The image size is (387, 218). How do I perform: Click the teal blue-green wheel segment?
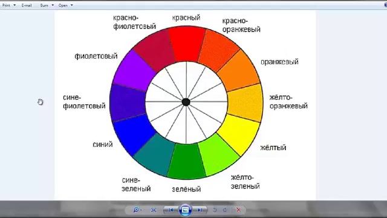(x=155, y=155)
